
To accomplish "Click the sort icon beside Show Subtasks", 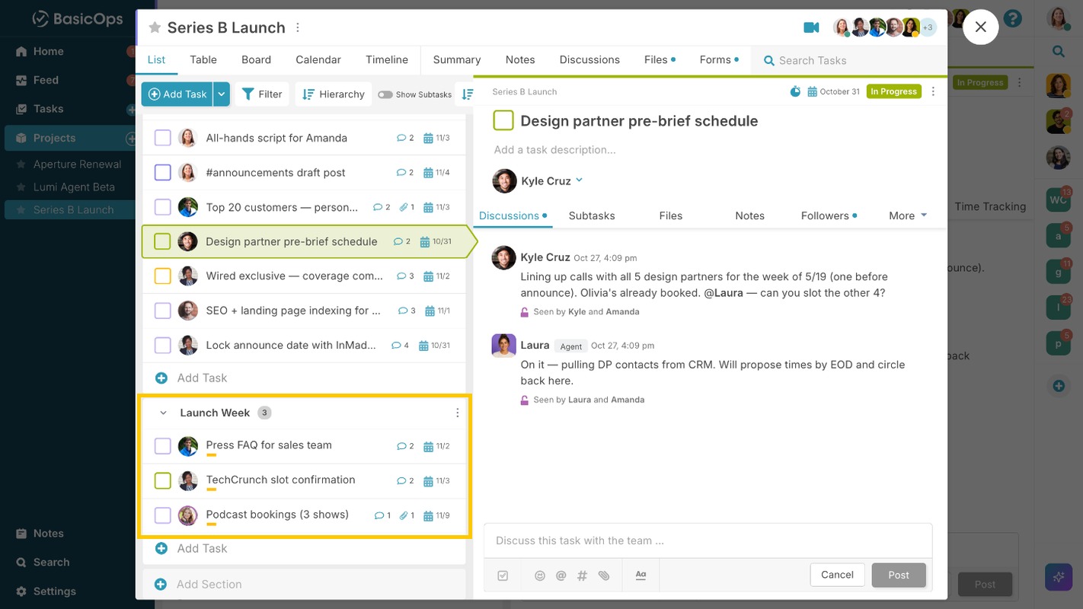I will click(468, 94).
